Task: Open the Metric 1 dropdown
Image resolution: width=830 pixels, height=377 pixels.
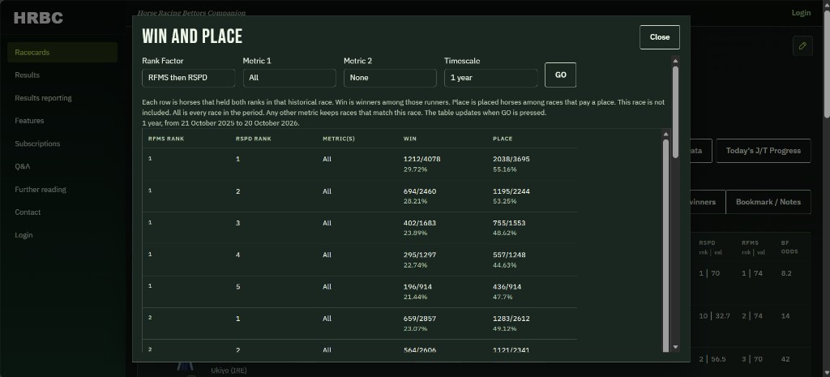Action: point(289,78)
